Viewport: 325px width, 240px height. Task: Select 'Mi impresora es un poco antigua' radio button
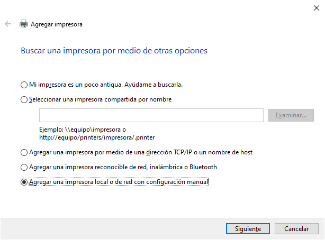(x=23, y=85)
